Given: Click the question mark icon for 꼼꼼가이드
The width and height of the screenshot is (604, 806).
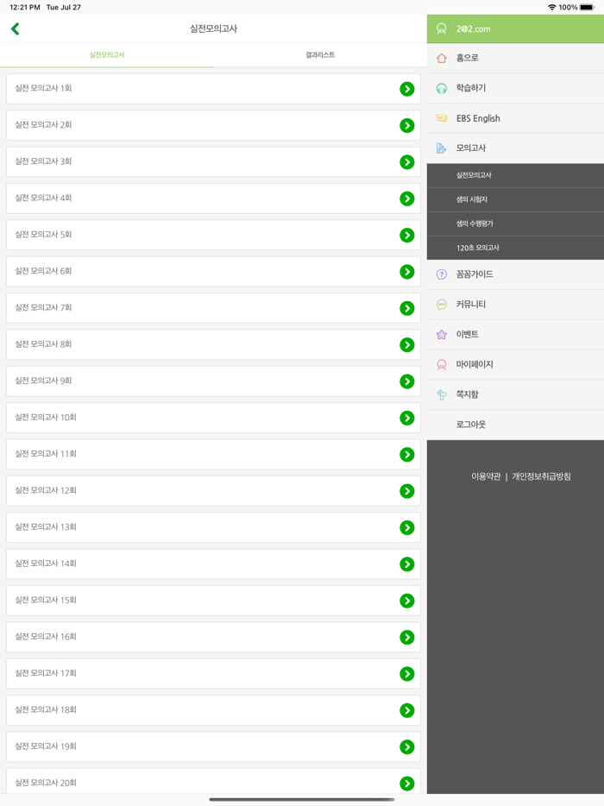Looking at the screenshot, I should [441, 274].
